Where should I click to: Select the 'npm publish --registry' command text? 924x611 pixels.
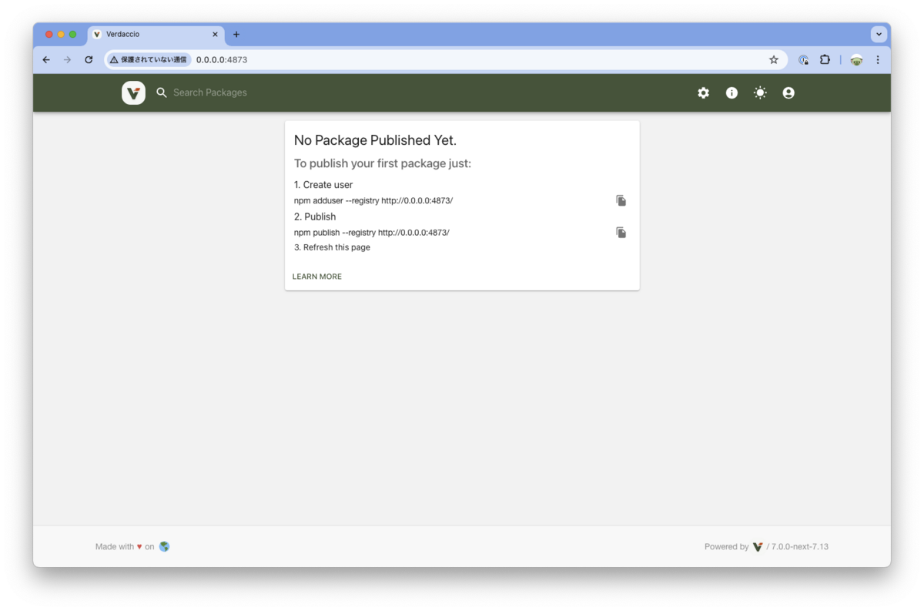tap(372, 232)
